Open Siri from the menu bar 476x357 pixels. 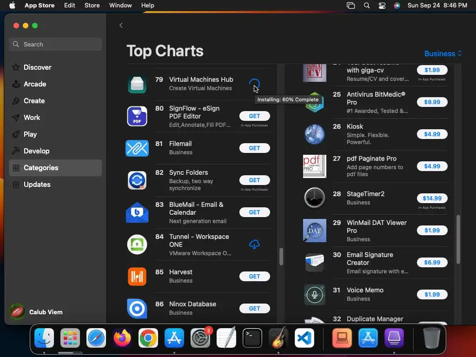[397, 6]
